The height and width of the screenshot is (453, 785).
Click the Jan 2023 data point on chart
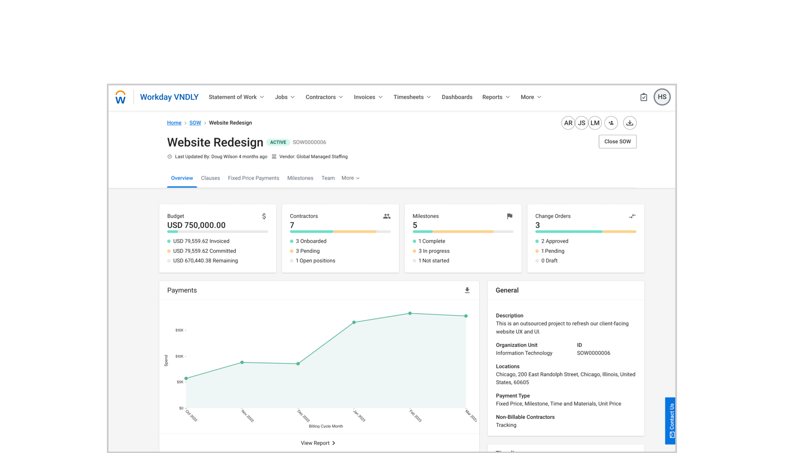(354, 322)
